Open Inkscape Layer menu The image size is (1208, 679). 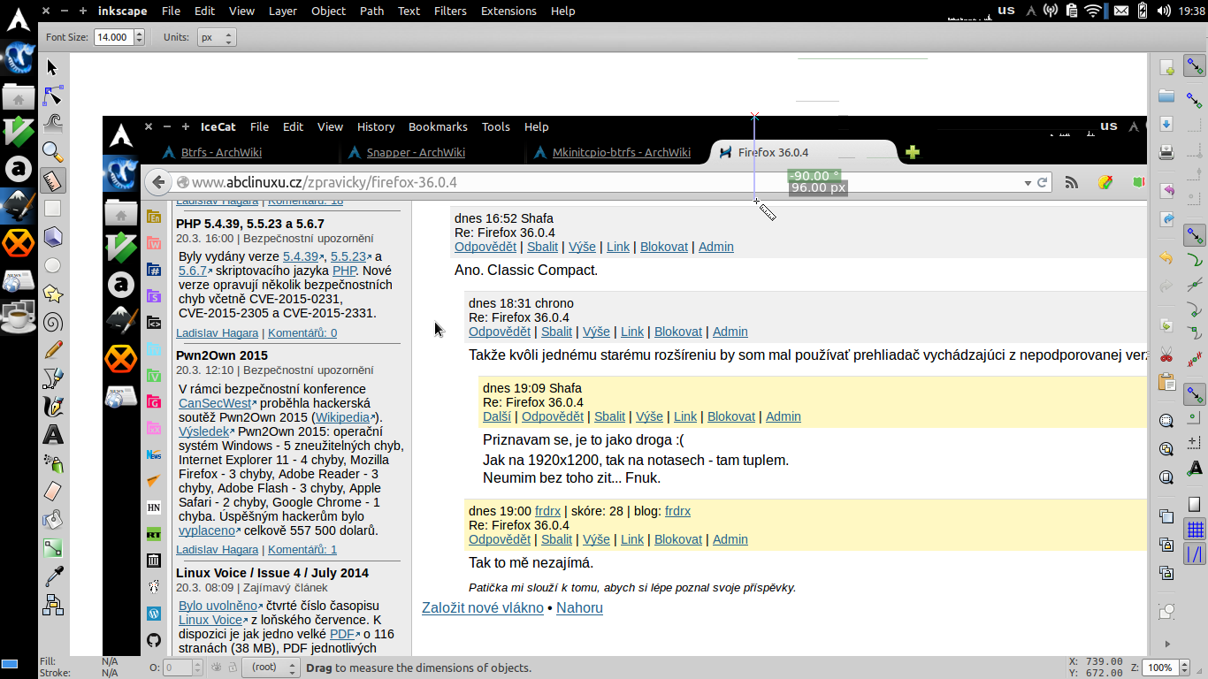tap(282, 11)
